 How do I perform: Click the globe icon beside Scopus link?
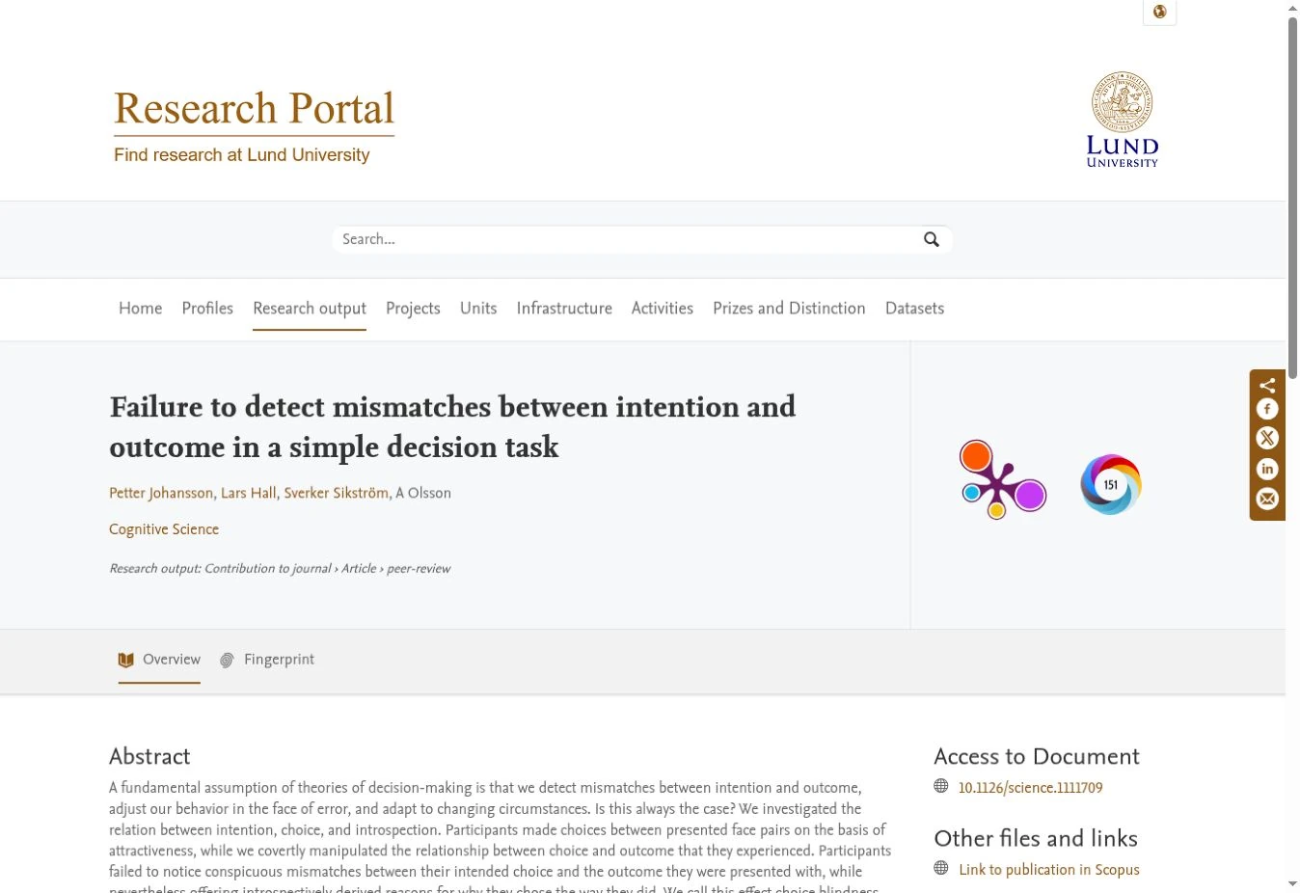(x=941, y=869)
